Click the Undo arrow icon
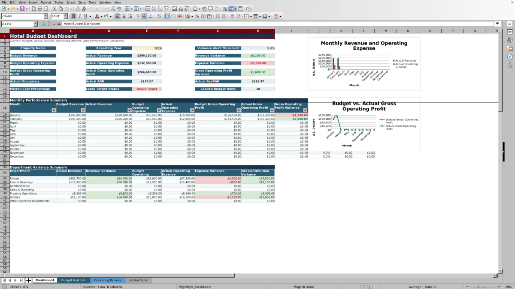 point(92,9)
